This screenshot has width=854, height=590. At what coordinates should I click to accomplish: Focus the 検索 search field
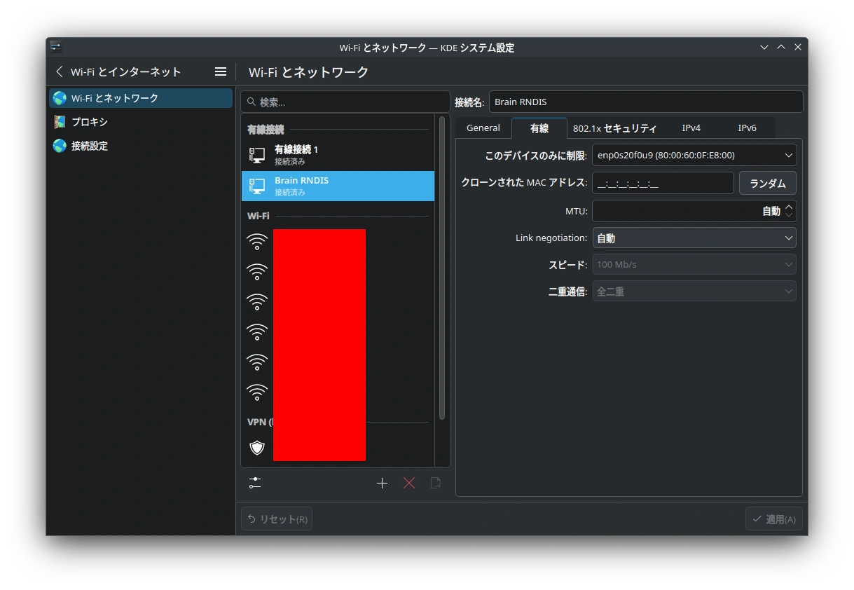coord(345,102)
